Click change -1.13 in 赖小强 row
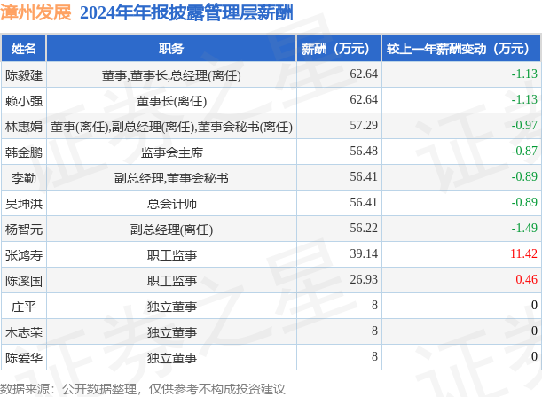Screen dimensions: 542x397 coord(524,99)
